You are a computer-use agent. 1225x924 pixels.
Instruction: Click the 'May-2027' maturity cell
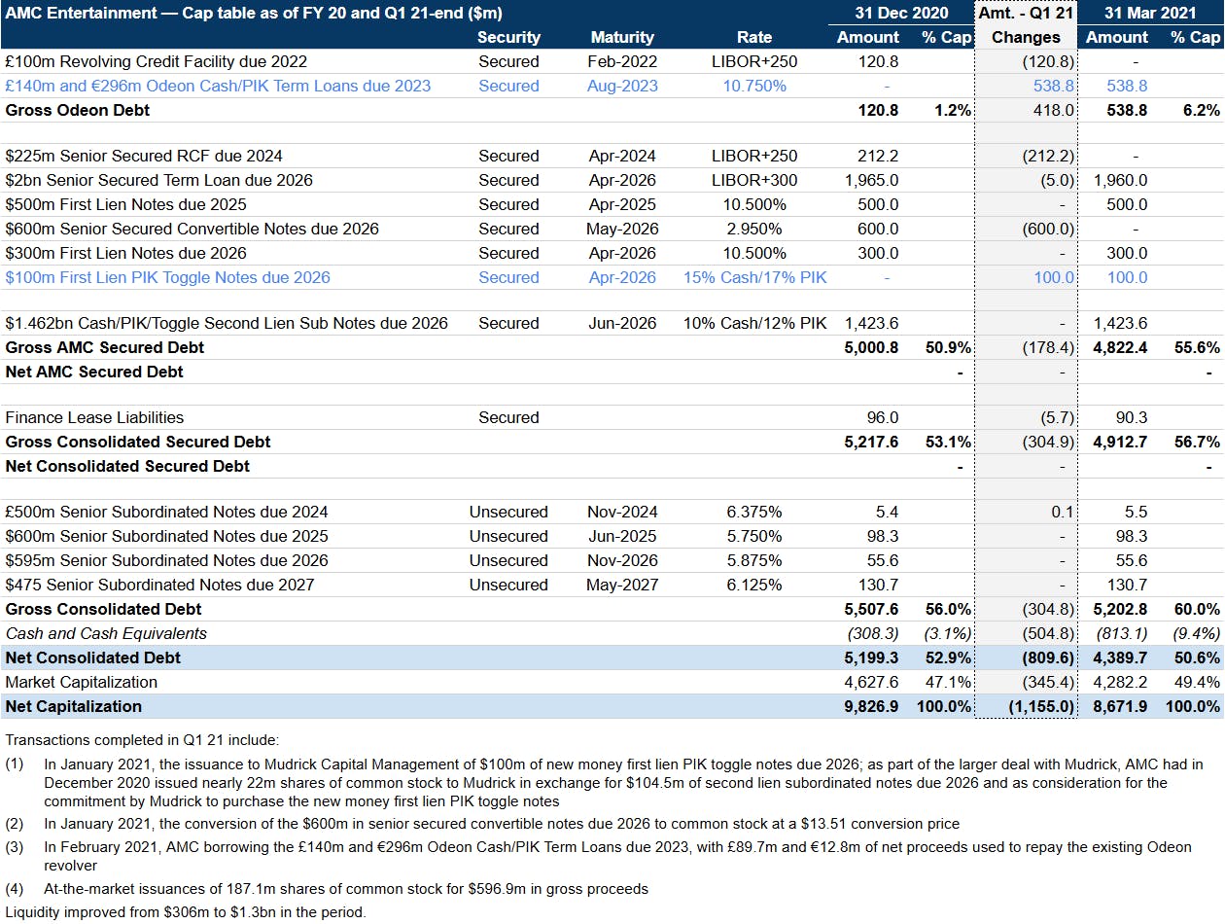[x=622, y=585]
